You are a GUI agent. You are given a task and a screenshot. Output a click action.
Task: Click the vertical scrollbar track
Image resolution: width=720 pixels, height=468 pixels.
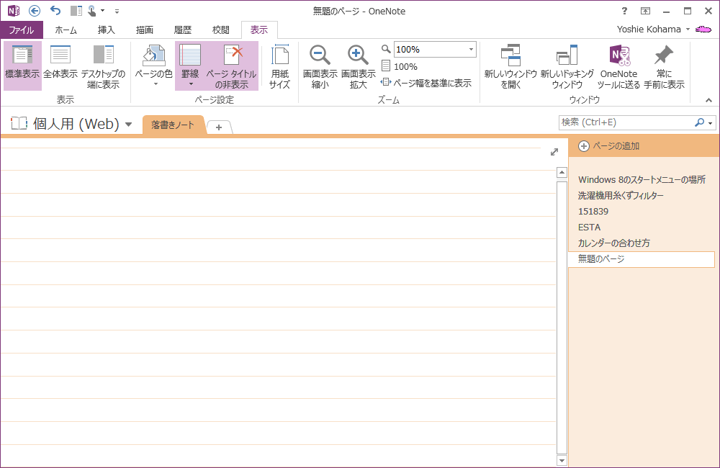(x=562, y=317)
